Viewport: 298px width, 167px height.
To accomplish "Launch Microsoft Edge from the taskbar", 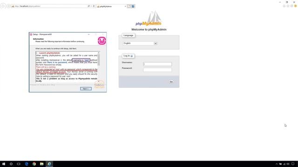I will (27, 164).
